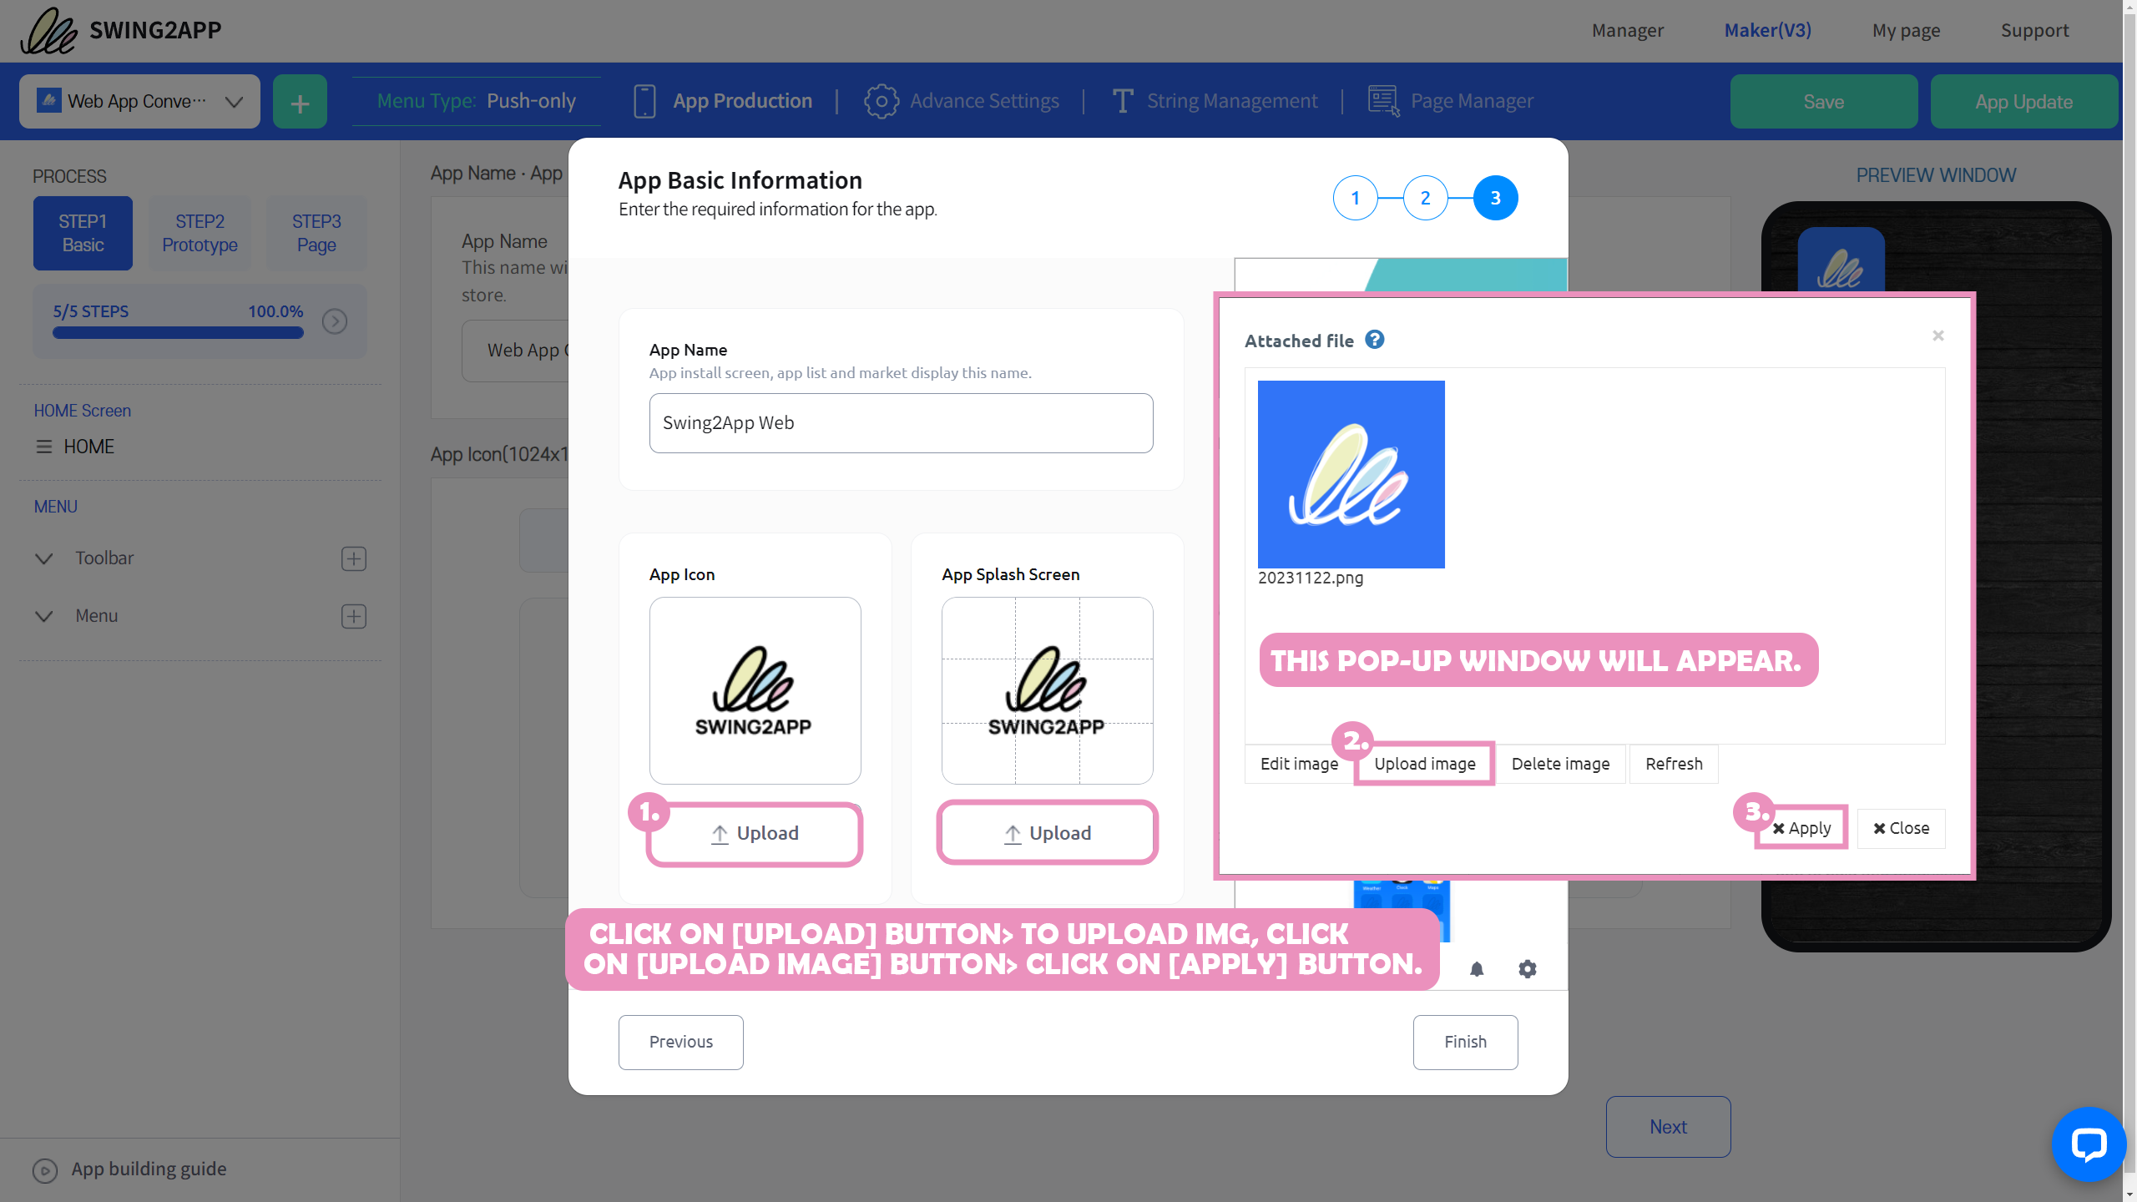Click the Menu Type: Push-only label
The height and width of the screenshot is (1202, 2137).
(x=476, y=101)
